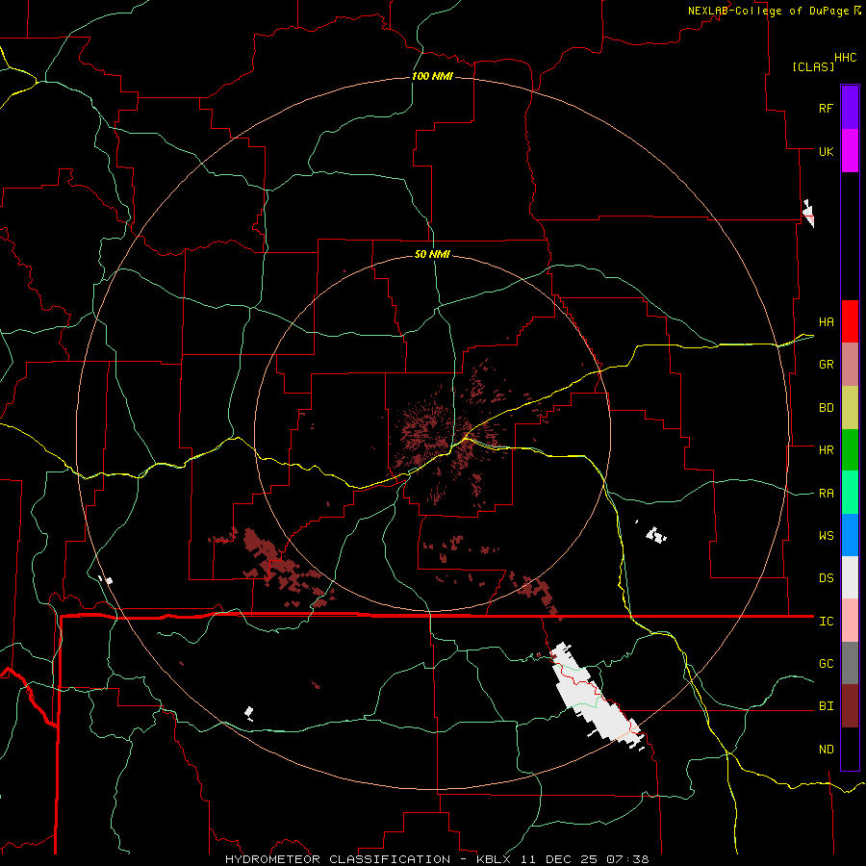Viewport: 866px width, 866px height.
Task: Click the GR pink-brown legend swatch
Action: [850, 365]
